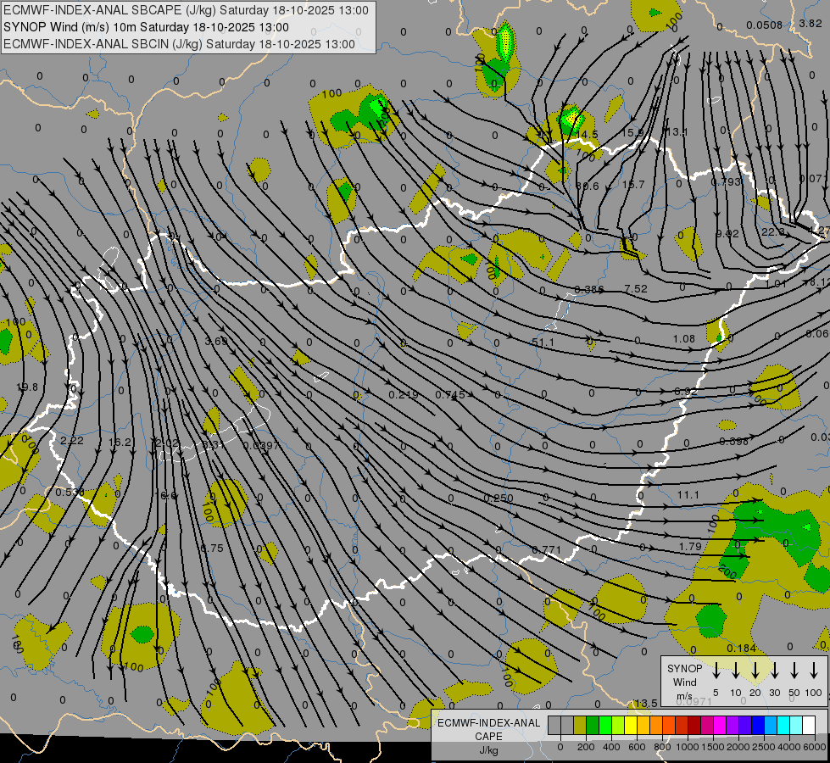830x763 pixels.
Task: Pick the 100 m/s wind arrow symbol
Action: pyautogui.click(x=815, y=671)
